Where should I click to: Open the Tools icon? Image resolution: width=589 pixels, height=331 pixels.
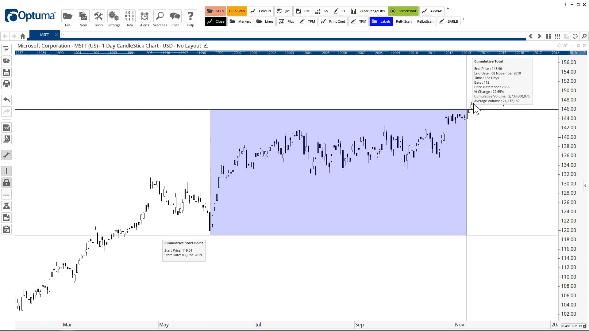pos(98,16)
